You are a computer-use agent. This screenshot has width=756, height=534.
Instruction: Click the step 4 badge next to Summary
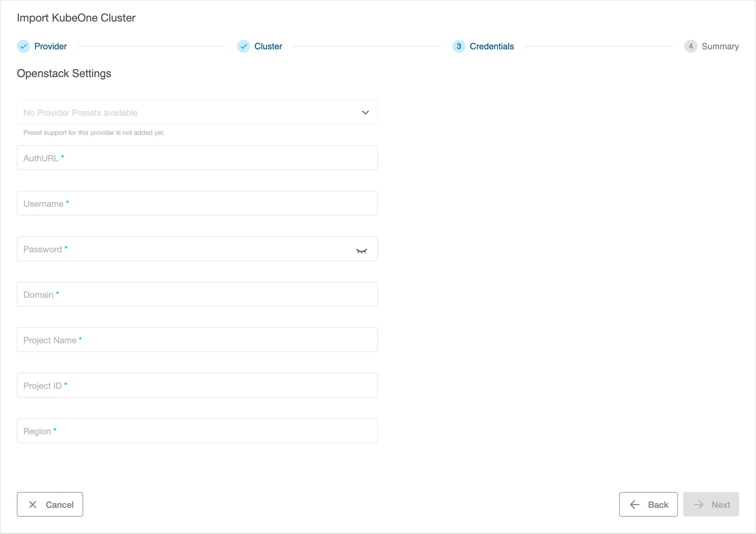click(x=691, y=46)
